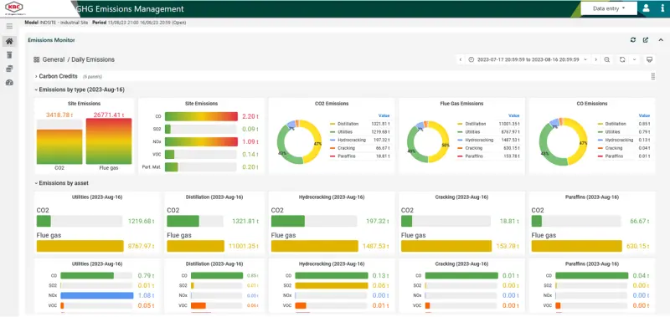Image resolution: width=670 pixels, height=317 pixels.
Task: Open the trash bin icon in the sidebar
Action: click(9, 55)
